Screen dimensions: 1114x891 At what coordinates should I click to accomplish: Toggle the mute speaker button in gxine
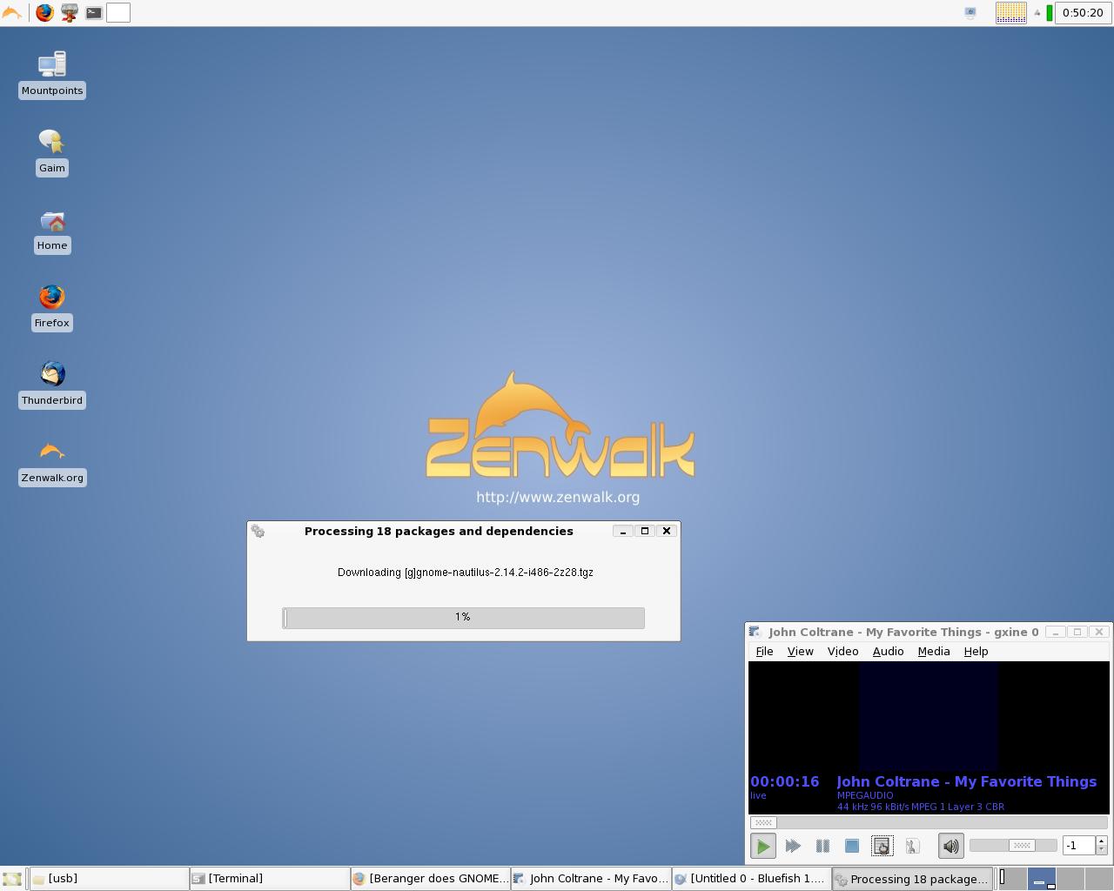(x=951, y=846)
